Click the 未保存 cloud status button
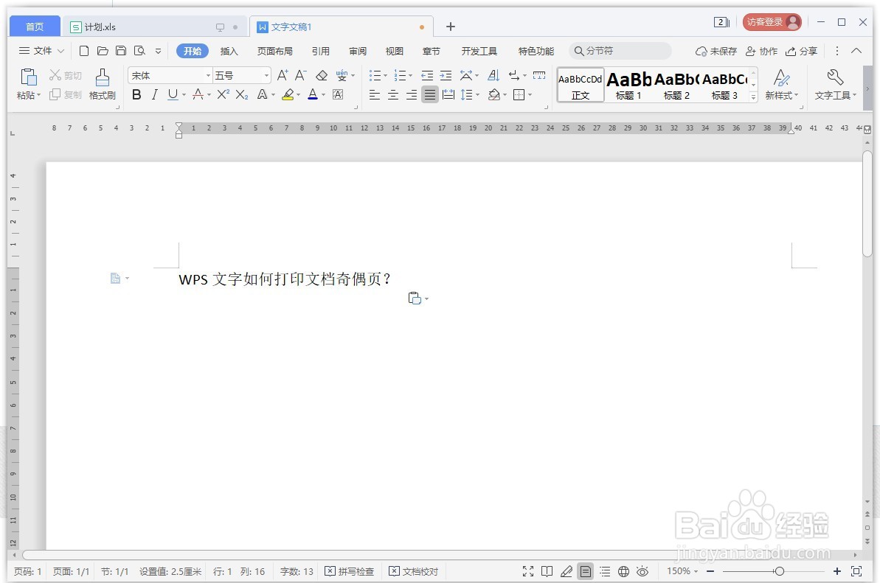The height and width of the screenshot is (583, 880). 716,51
